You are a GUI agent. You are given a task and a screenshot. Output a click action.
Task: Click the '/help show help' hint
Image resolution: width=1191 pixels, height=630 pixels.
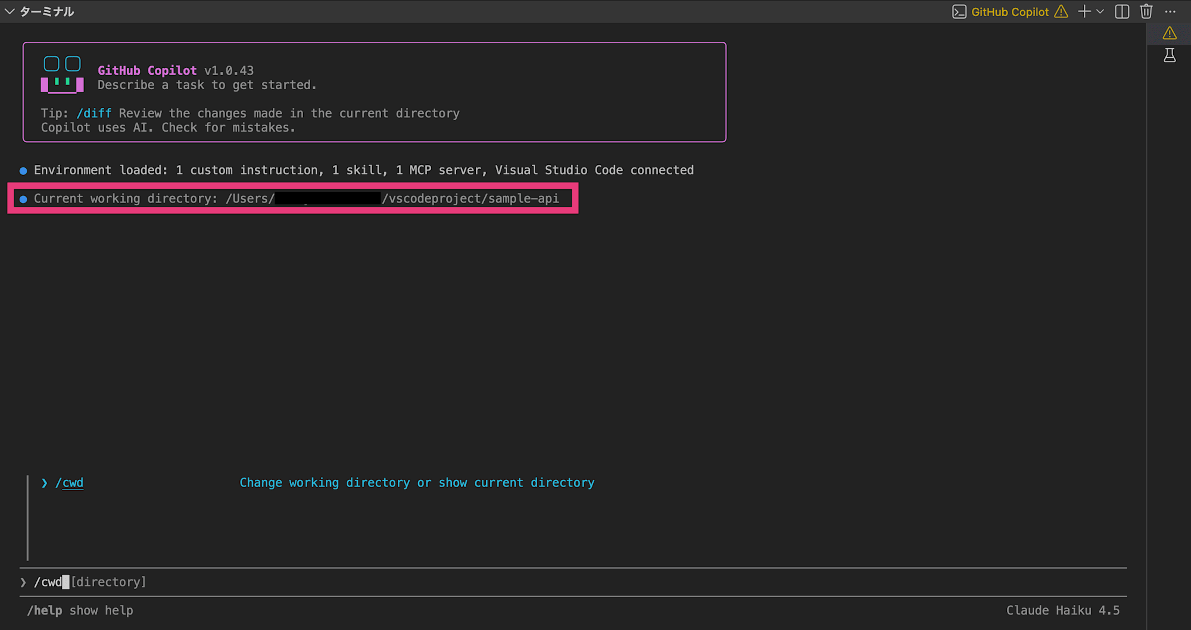point(80,610)
